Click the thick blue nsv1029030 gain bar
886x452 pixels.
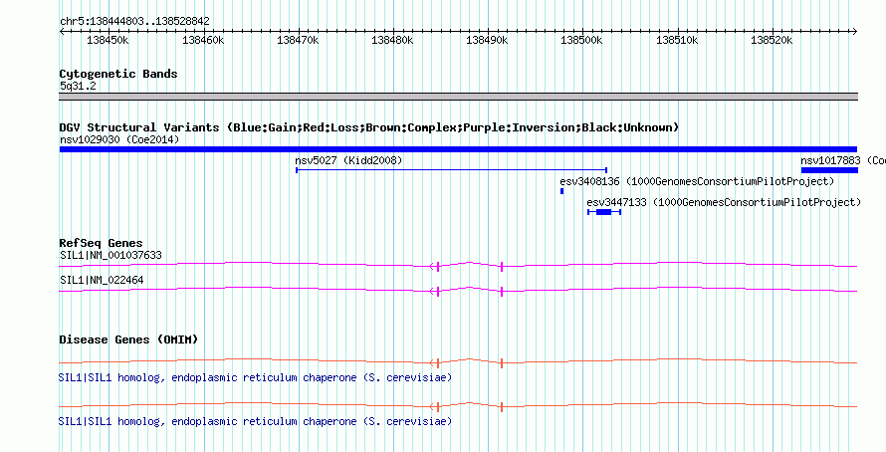[x=458, y=149]
